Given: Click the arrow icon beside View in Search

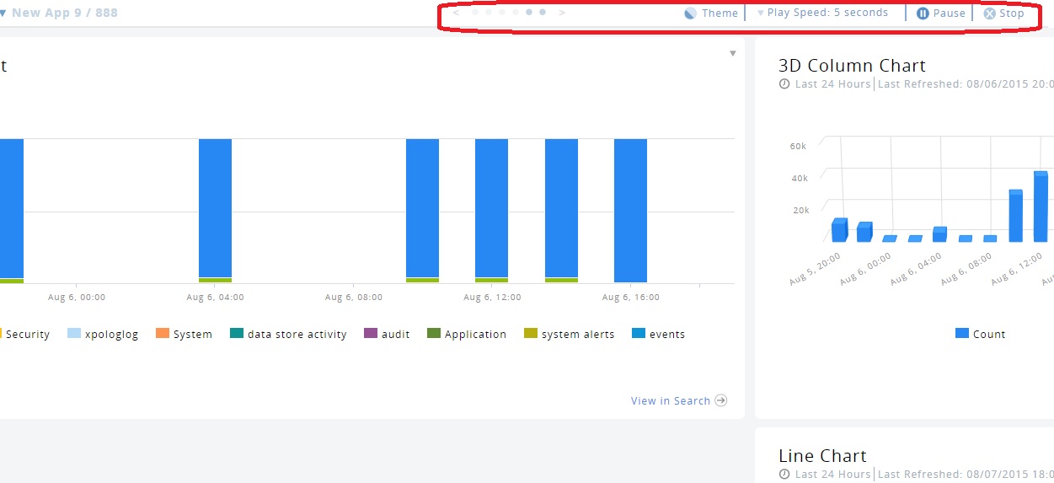Looking at the screenshot, I should (721, 400).
